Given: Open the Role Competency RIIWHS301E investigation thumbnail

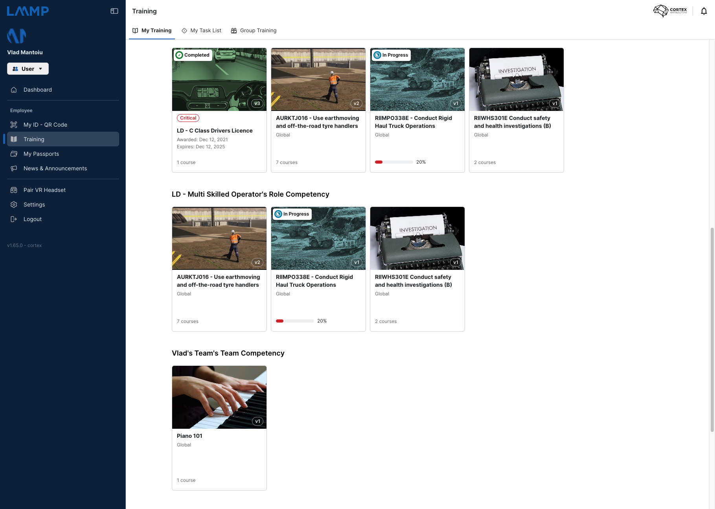Looking at the screenshot, I should pyautogui.click(x=417, y=238).
